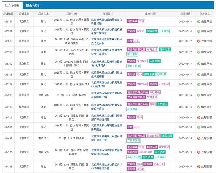Open complaint link 北京现代领动行驶跑偏多次定位未解决
The height and width of the screenshot is (173, 216).
click(107, 107)
